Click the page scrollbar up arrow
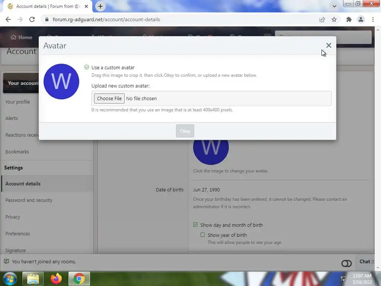This screenshot has height=286, width=381. [378, 30]
